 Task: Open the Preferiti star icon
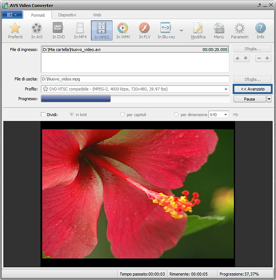point(15,30)
